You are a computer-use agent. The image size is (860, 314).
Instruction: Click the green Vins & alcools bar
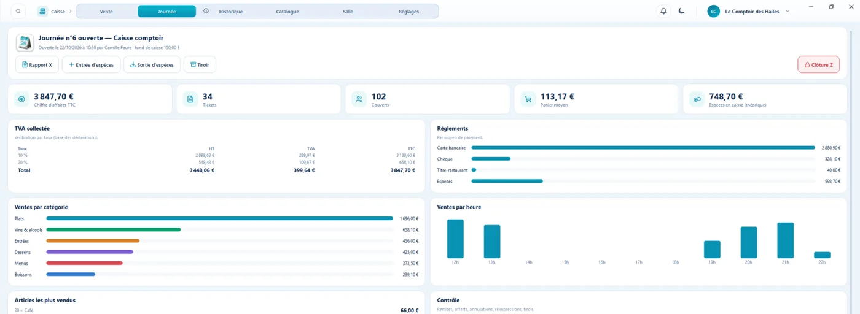pos(114,229)
